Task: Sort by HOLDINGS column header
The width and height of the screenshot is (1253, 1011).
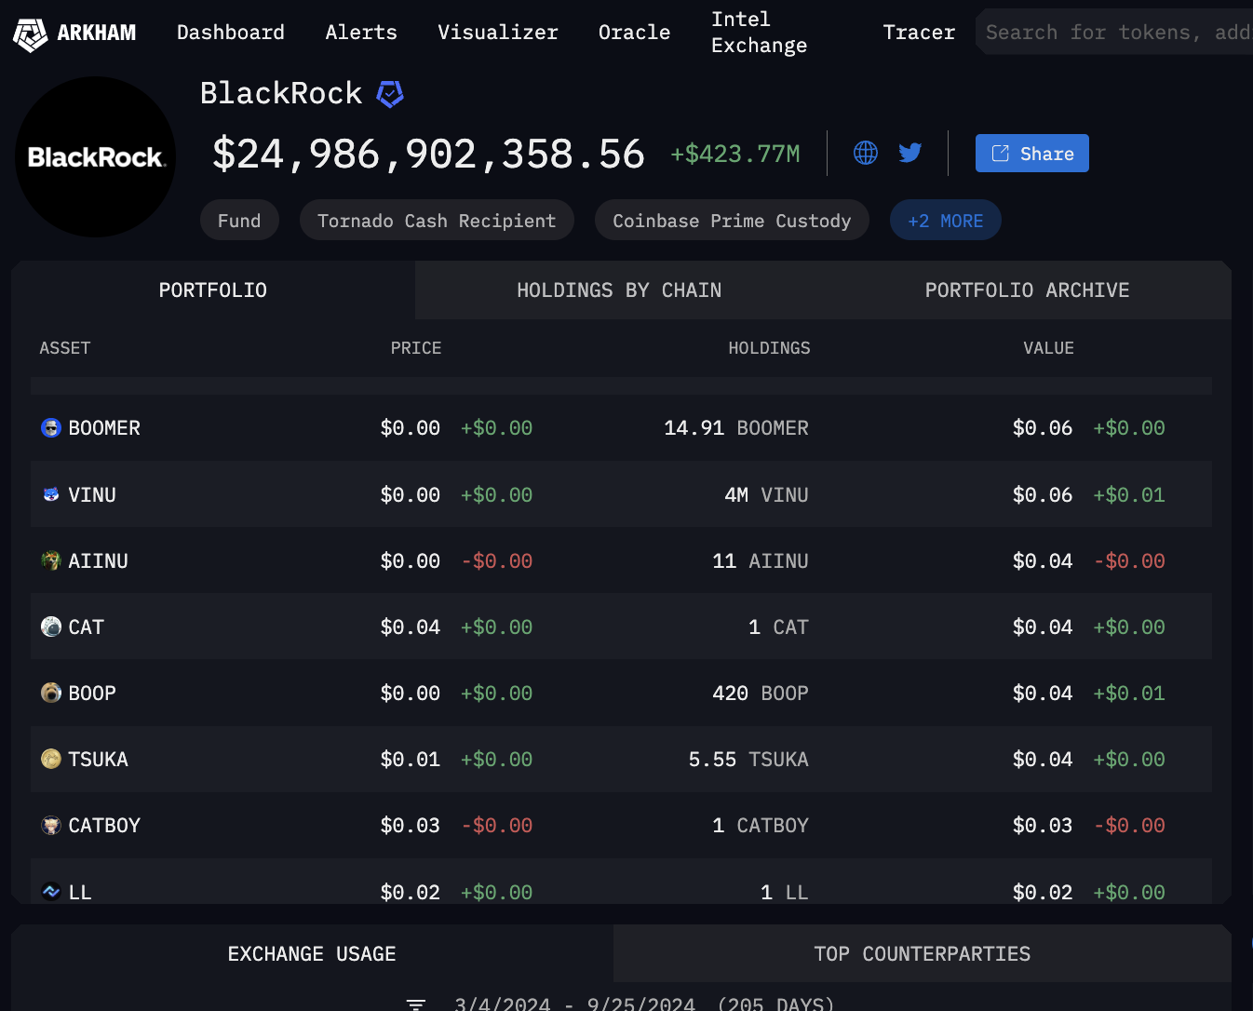Action: [769, 348]
